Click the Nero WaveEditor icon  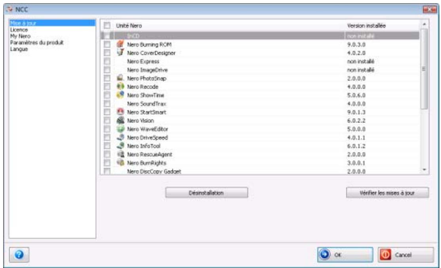[x=120, y=129]
